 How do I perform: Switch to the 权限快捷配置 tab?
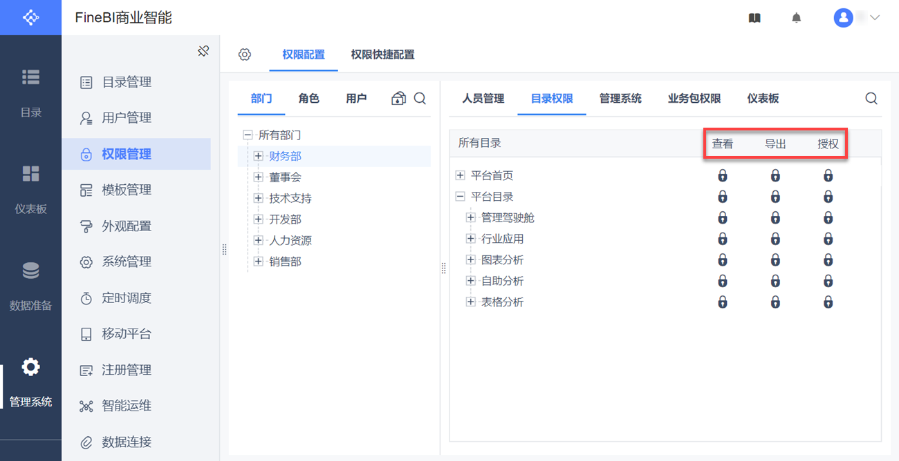coord(382,55)
